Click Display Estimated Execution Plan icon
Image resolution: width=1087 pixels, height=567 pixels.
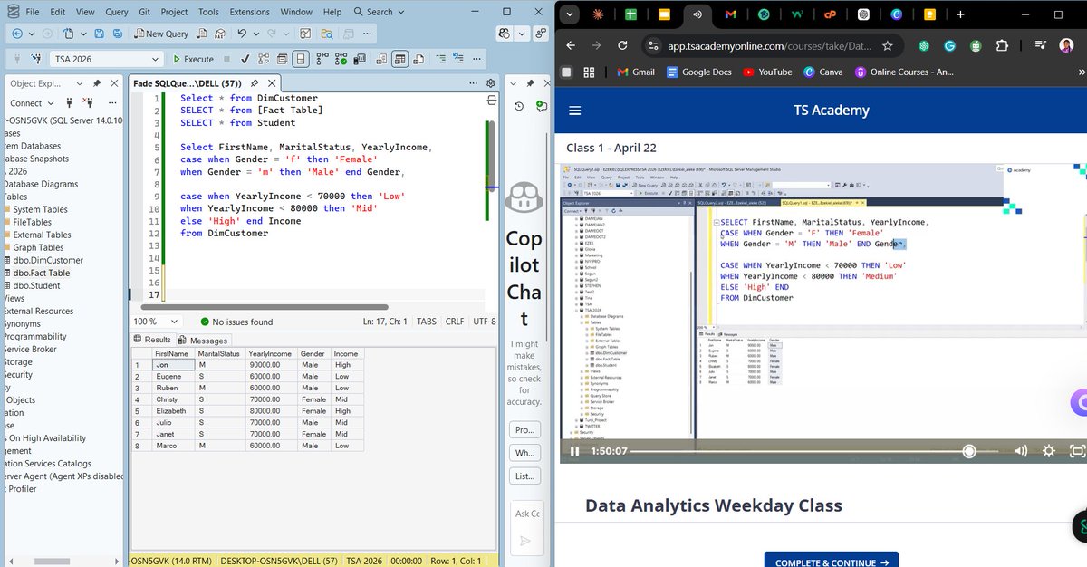coord(264,60)
